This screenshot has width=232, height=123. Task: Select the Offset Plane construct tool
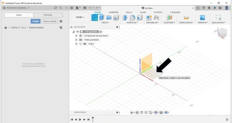click(x=169, y=18)
